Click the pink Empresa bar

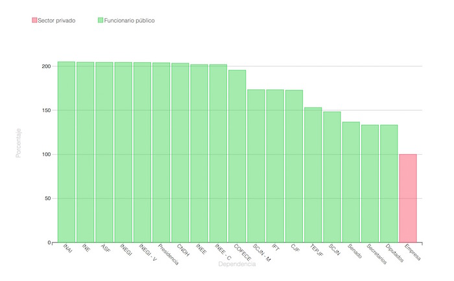point(407,198)
